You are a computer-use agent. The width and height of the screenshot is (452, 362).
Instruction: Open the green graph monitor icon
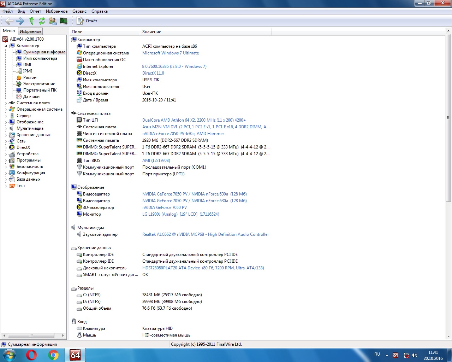(64, 21)
